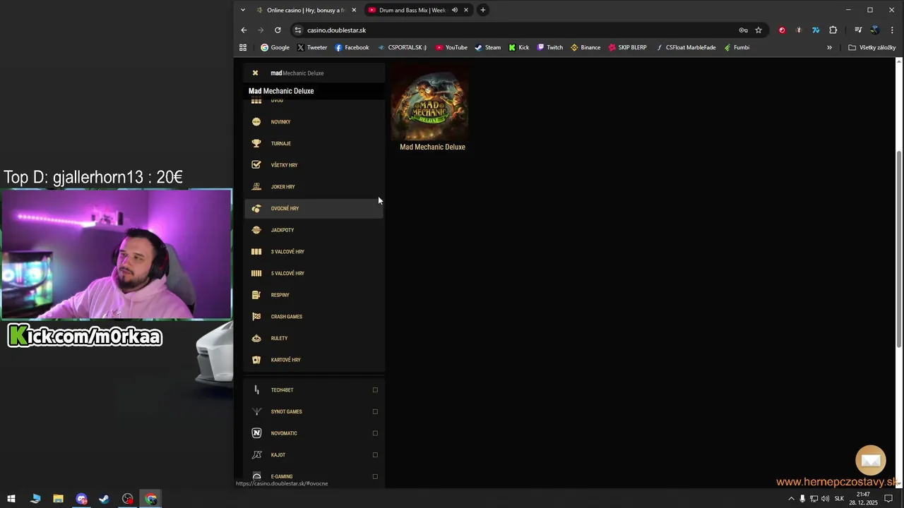Click the 5 valcové hry reel icon
The height and width of the screenshot is (508, 904).
tap(256, 273)
